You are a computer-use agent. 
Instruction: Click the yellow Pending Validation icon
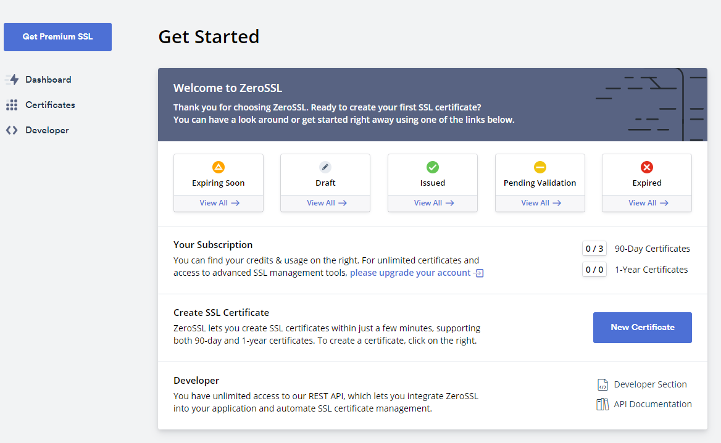click(x=540, y=167)
